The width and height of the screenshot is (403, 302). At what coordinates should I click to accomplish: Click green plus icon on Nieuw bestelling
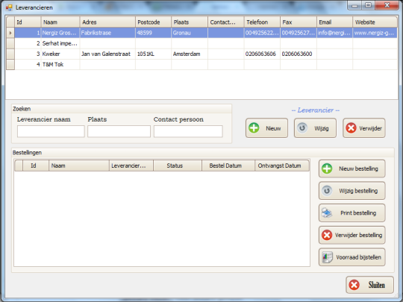point(327,169)
